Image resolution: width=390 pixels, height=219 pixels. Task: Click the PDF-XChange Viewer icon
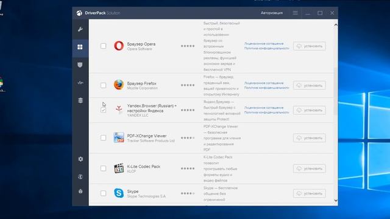(x=119, y=137)
